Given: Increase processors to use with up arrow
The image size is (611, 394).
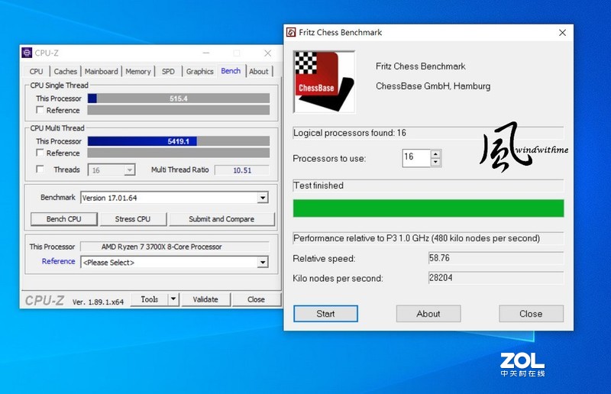Looking at the screenshot, I should 435,153.
